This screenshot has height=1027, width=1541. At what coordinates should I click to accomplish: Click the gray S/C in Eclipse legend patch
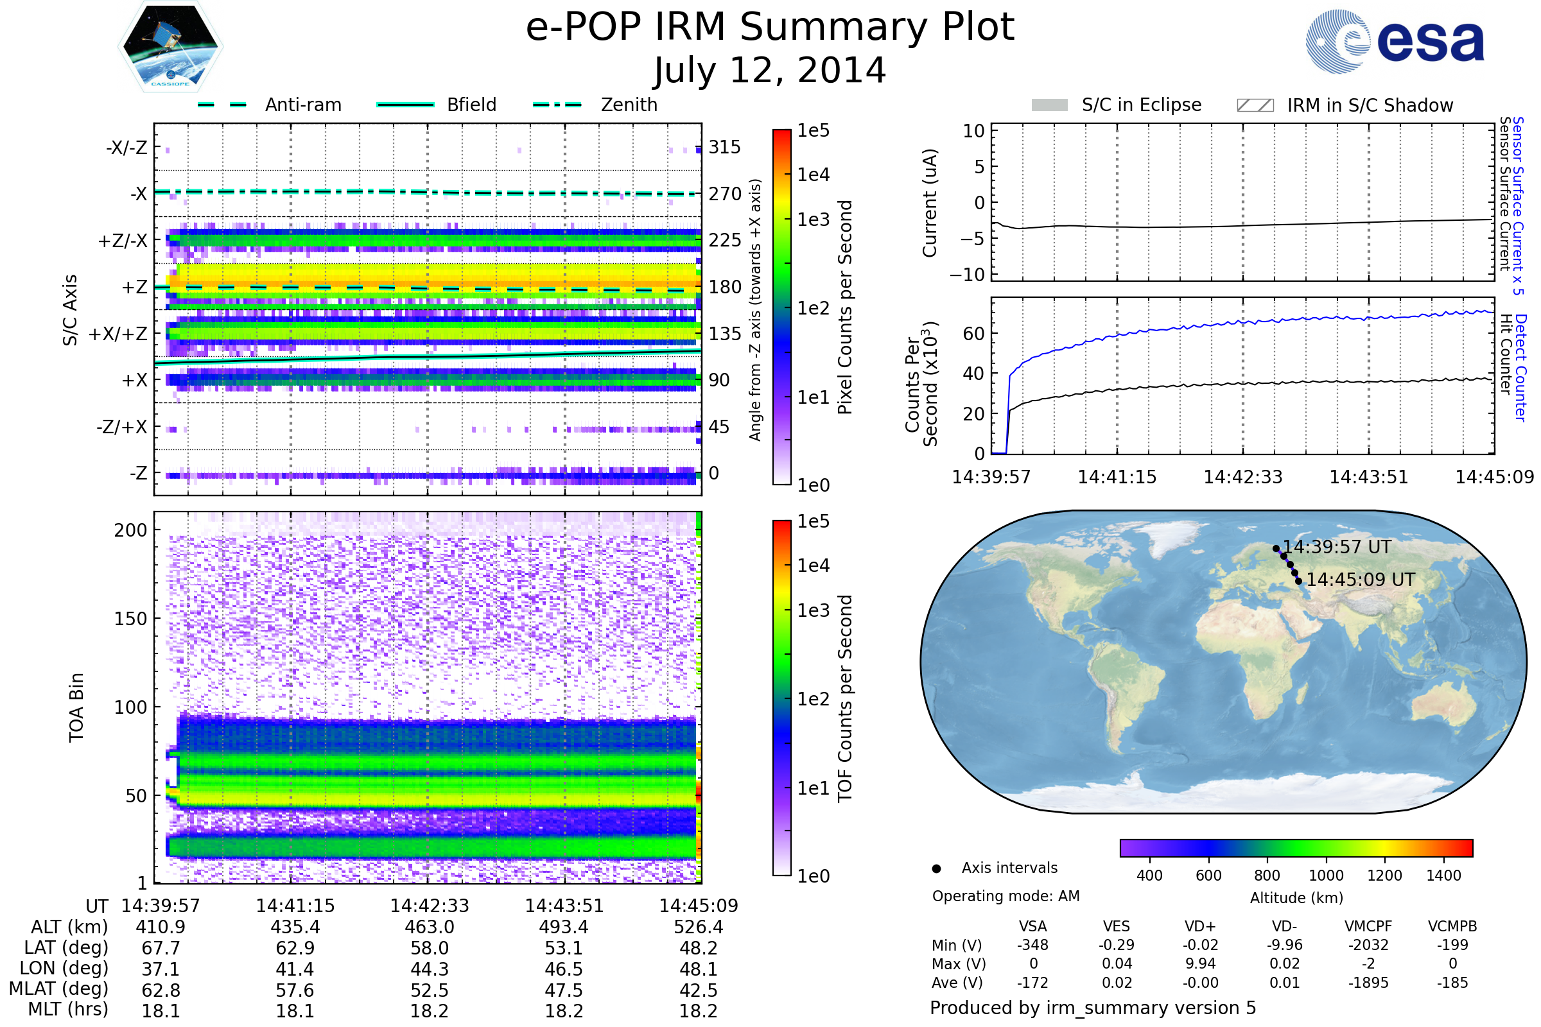pyautogui.click(x=1049, y=105)
